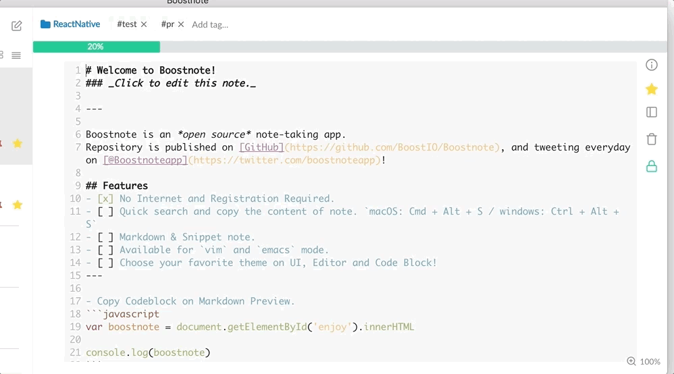
Task: Remove the #test tag
Action: [144, 24]
